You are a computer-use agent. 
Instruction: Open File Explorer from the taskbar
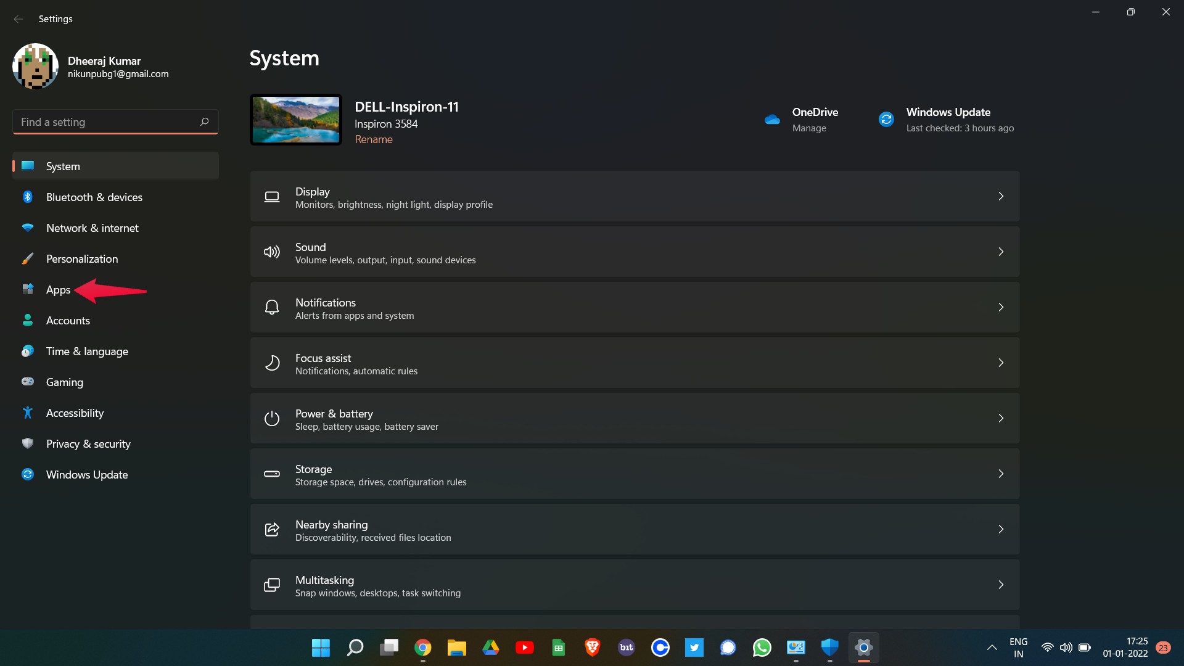point(457,648)
